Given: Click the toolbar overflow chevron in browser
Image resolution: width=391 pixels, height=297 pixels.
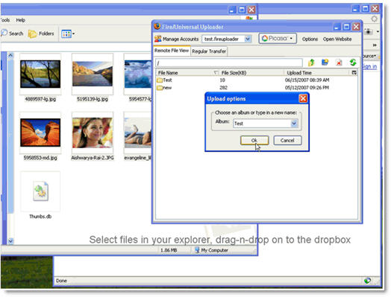Looking at the screenshot, I should (375, 45).
